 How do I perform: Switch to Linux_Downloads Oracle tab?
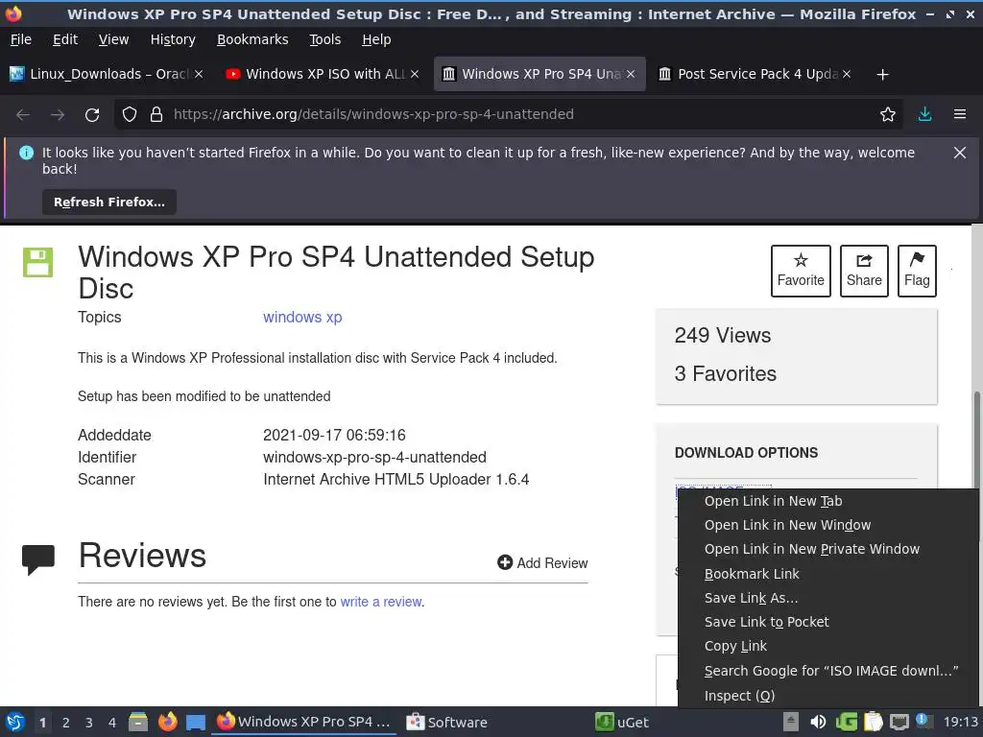(x=107, y=74)
